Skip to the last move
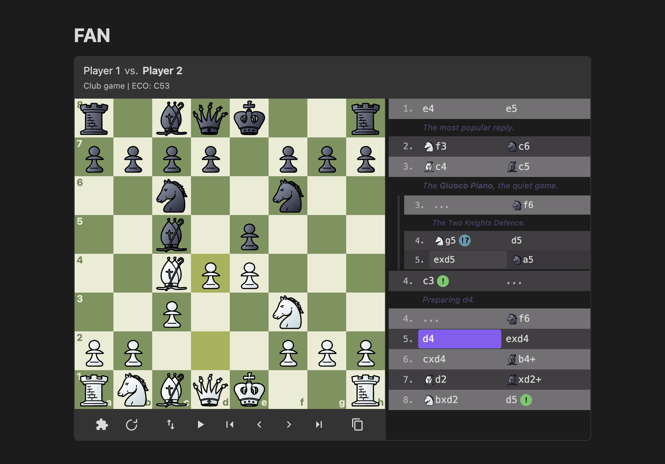Viewport: 665px width, 464px height. click(319, 424)
